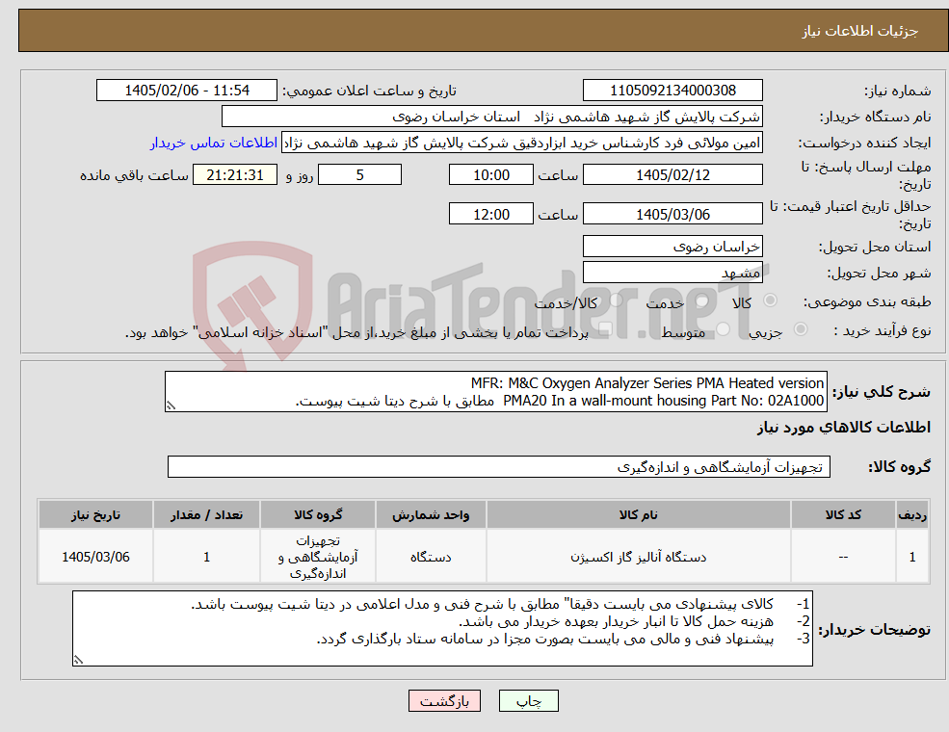Image resolution: width=949 pixels, height=732 pixels.
Task: Click the بازگشت back button
Action: (x=444, y=701)
